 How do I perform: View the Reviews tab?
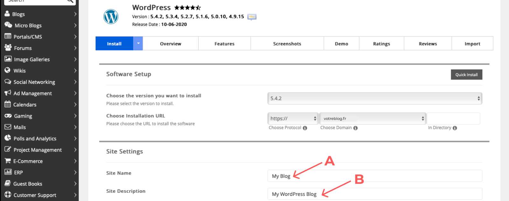(x=428, y=44)
